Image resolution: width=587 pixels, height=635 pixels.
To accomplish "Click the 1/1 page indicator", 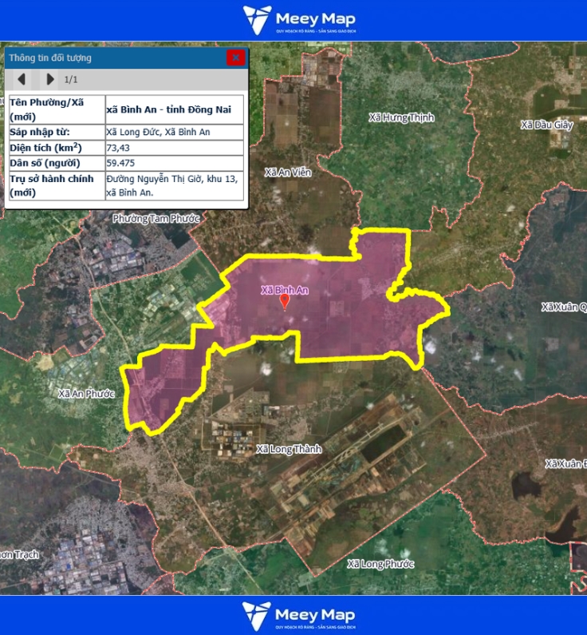I will (x=71, y=79).
